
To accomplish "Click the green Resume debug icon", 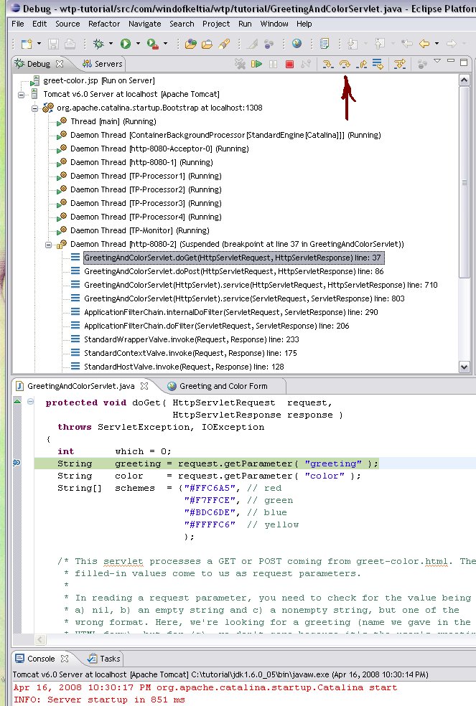I will pos(256,64).
